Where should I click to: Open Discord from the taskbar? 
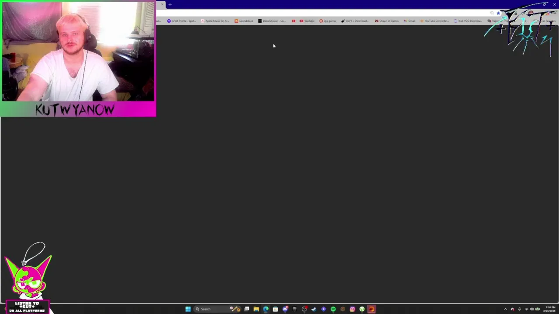(285, 309)
